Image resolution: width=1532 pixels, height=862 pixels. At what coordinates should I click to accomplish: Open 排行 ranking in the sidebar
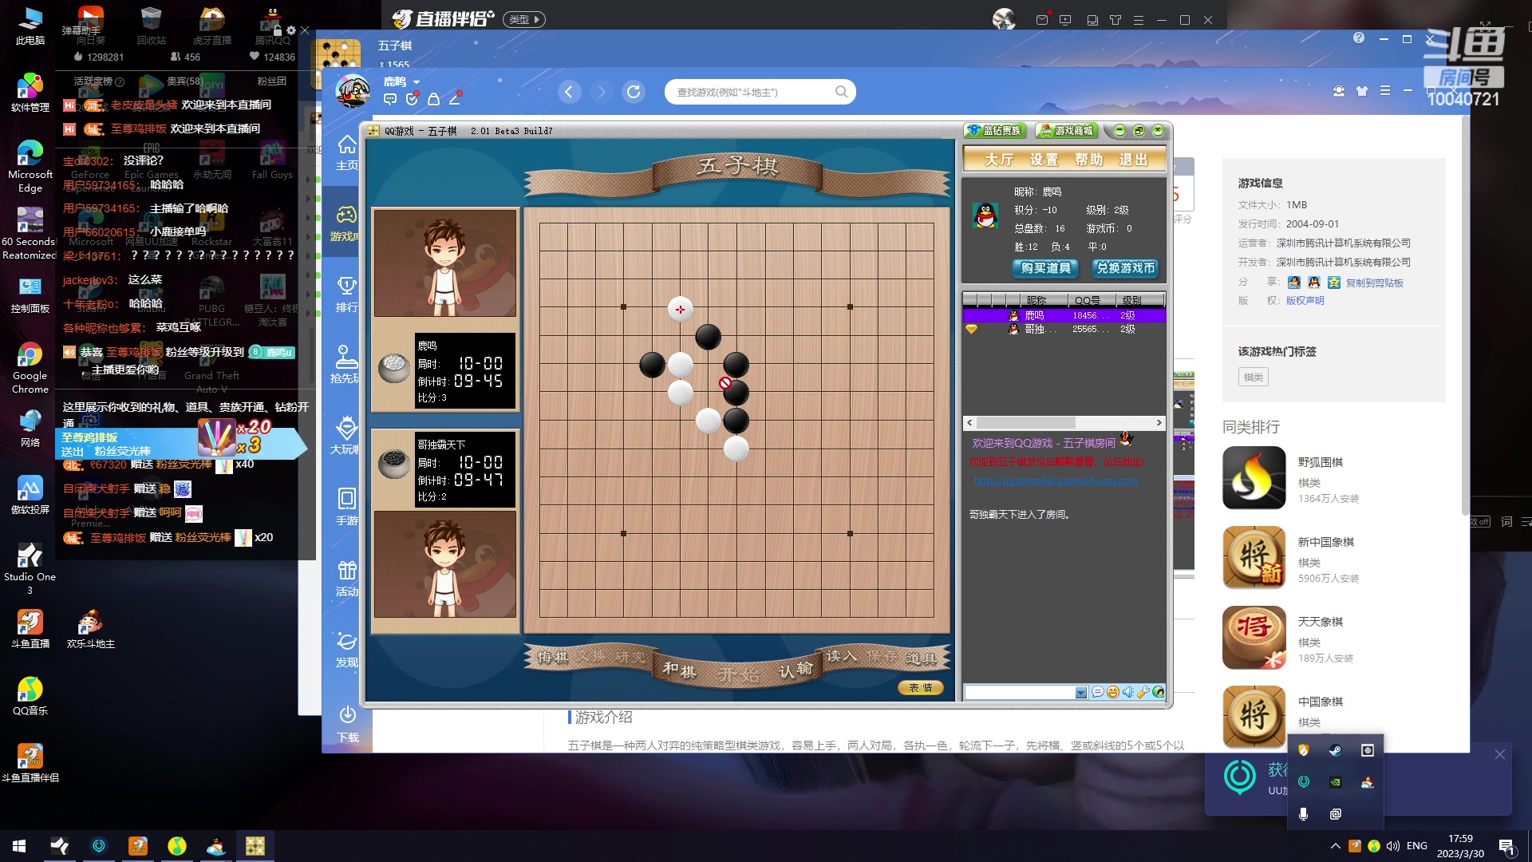click(x=346, y=295)
